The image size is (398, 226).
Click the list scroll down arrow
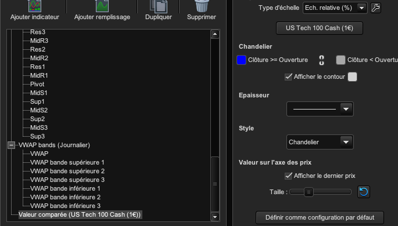pyautogui.click(x=215, y=217)
